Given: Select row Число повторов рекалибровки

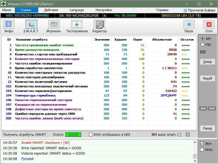Looking at the screenshot, I should pyautogui.click(x=99, y=77).
